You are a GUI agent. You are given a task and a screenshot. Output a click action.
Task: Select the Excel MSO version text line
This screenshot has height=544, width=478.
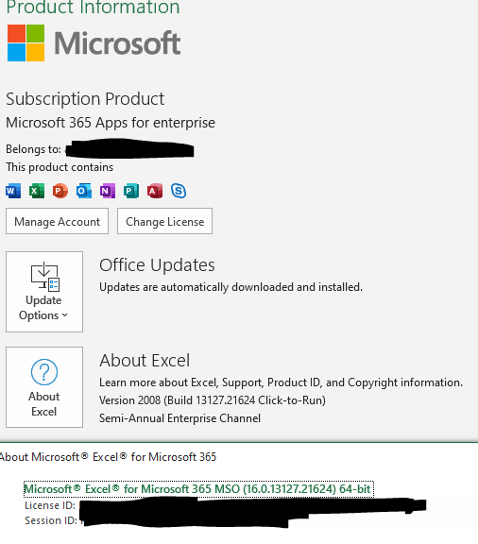point(198,489)
